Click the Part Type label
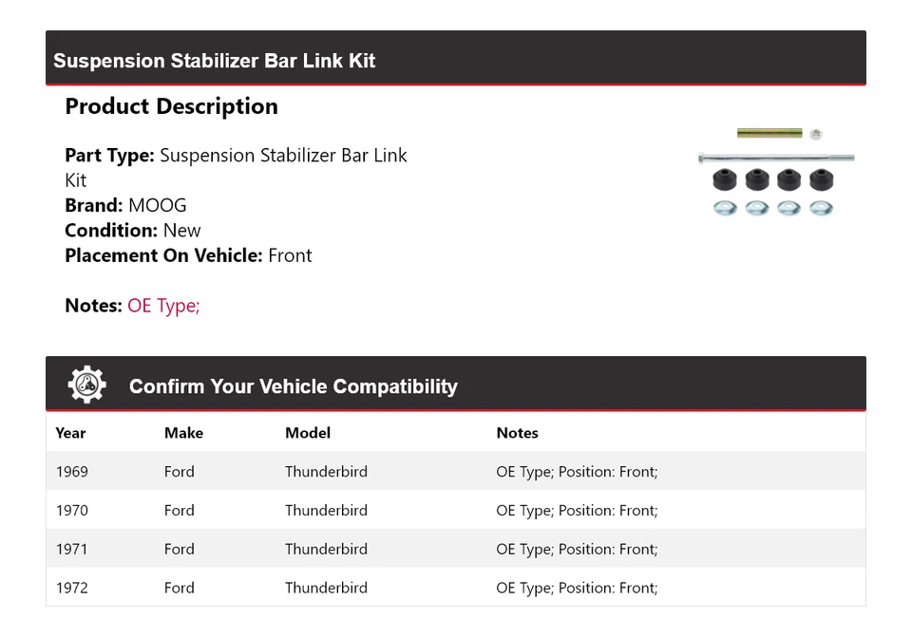 point(109,156)
